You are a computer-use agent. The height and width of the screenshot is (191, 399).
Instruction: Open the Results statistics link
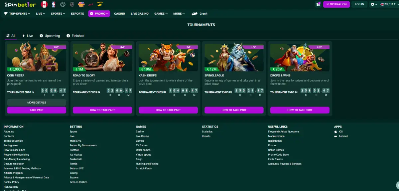(206, 136)
